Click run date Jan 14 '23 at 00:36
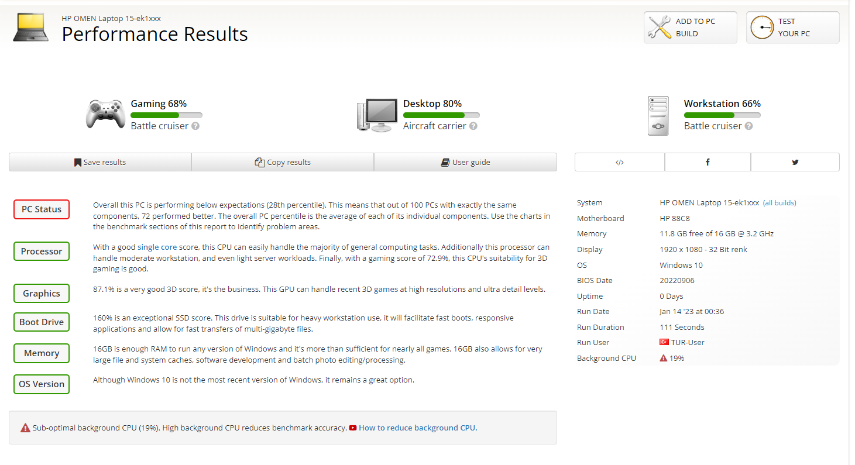Screen dimensions: 855x465 point(692,311)
